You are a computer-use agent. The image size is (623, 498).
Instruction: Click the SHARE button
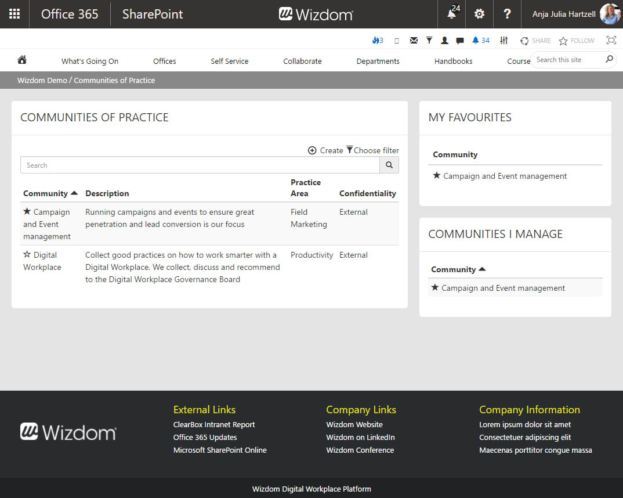point(535,41)
